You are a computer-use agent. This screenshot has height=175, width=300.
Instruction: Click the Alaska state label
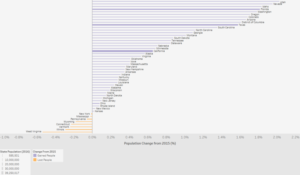click(x=149, y=54)
